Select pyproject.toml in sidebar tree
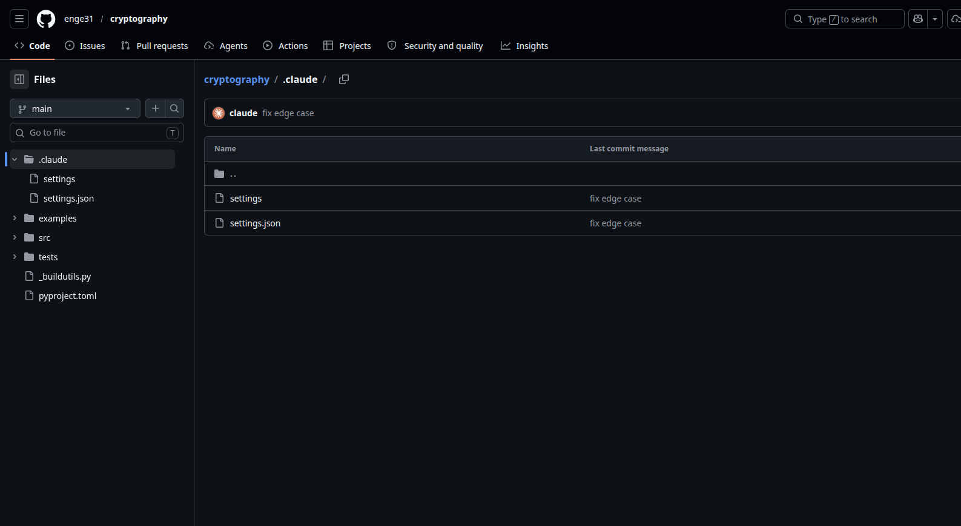 pyautogui.click(x=67, y=296)
